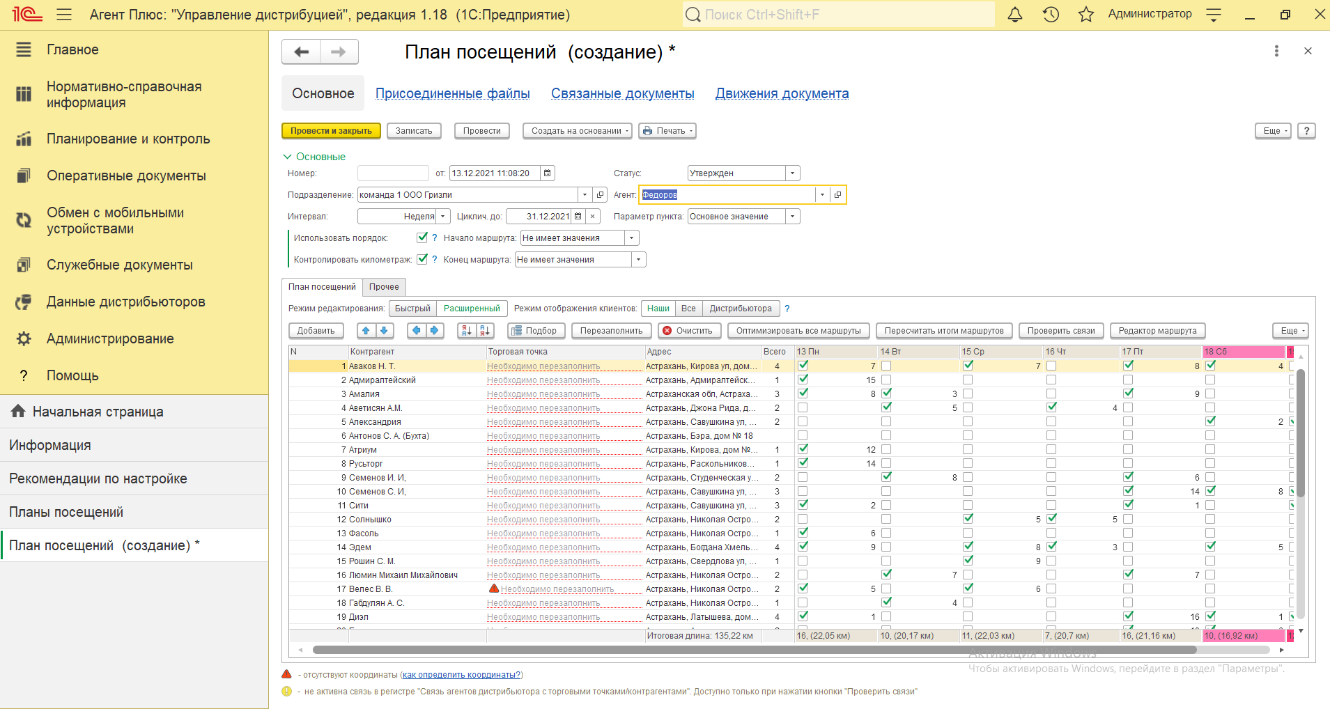
Task: Open the Начало маршрута dropdown
Action: (631, 238)
